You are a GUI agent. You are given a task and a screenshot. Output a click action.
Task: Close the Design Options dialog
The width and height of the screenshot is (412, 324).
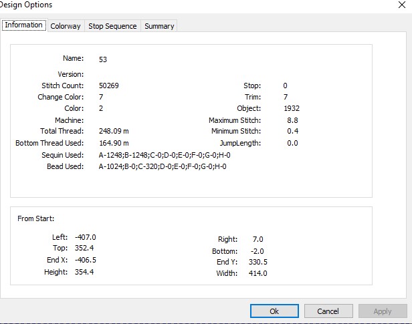[x=402, y=5]
